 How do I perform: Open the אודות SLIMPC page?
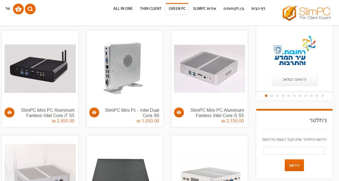click(x=205, y=8)
